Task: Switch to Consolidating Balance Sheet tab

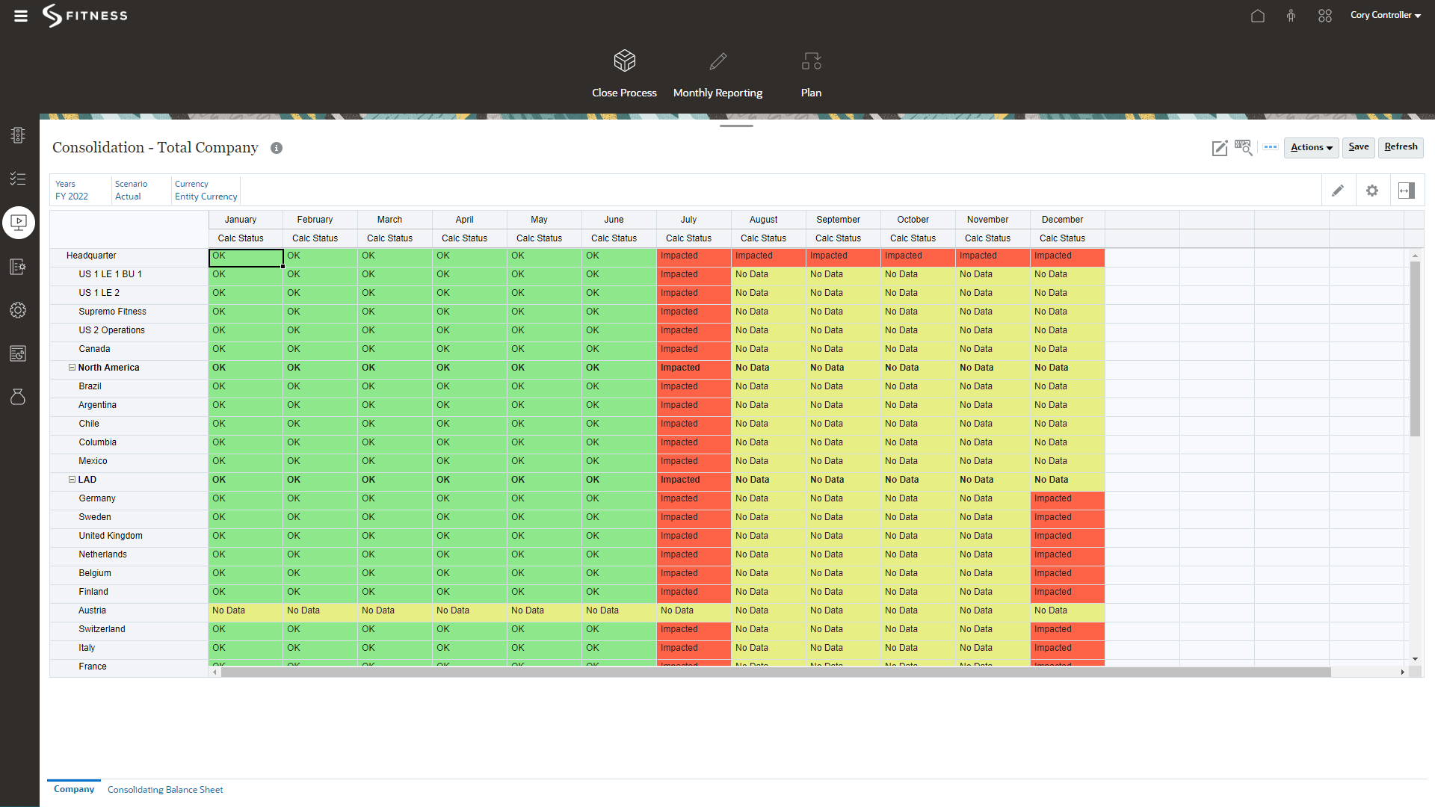Action: point(165,790)
